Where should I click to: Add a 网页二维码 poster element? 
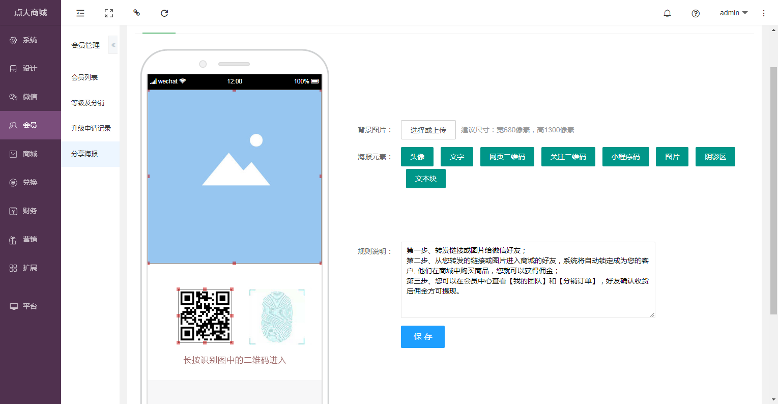(507, 157)
